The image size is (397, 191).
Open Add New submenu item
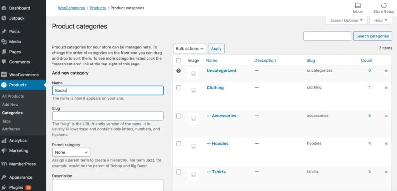pos(10,105)
